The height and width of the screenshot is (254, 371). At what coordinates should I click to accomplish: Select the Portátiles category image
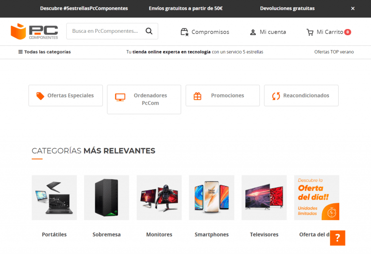pos(54,198)
